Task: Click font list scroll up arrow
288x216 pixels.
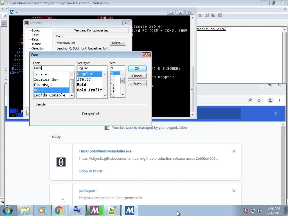Action: [x=72, y=74]
